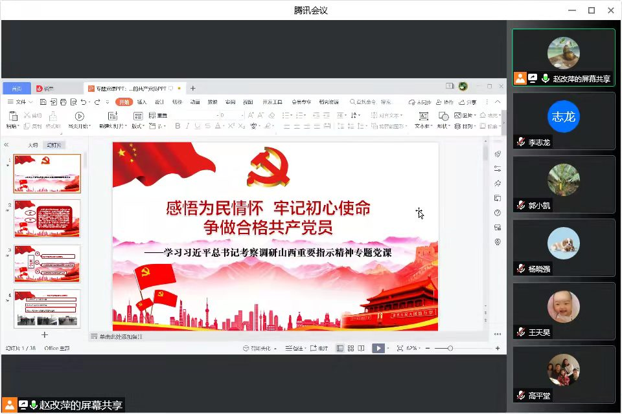Click the Shapes (形状) icon
The width and height of the screenshot is (622, 414).
443,116
